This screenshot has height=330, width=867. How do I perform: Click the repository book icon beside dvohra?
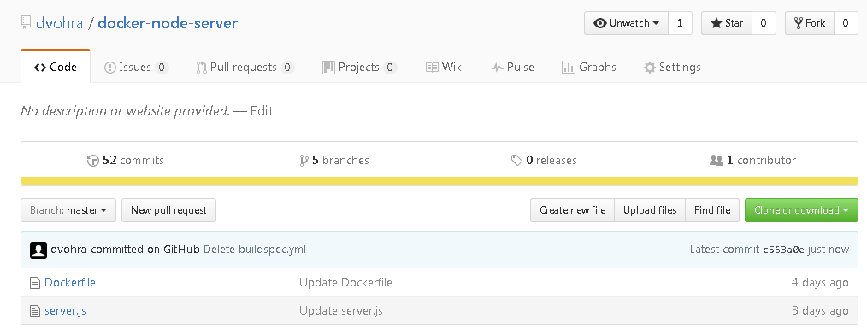click(x=26, y=23)
